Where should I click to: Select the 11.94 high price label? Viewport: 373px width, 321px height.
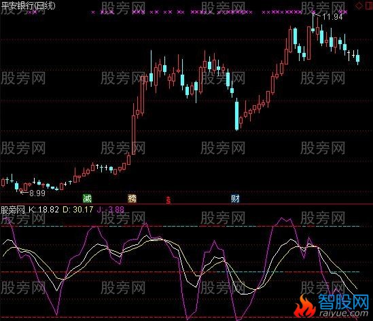[332, 17]
